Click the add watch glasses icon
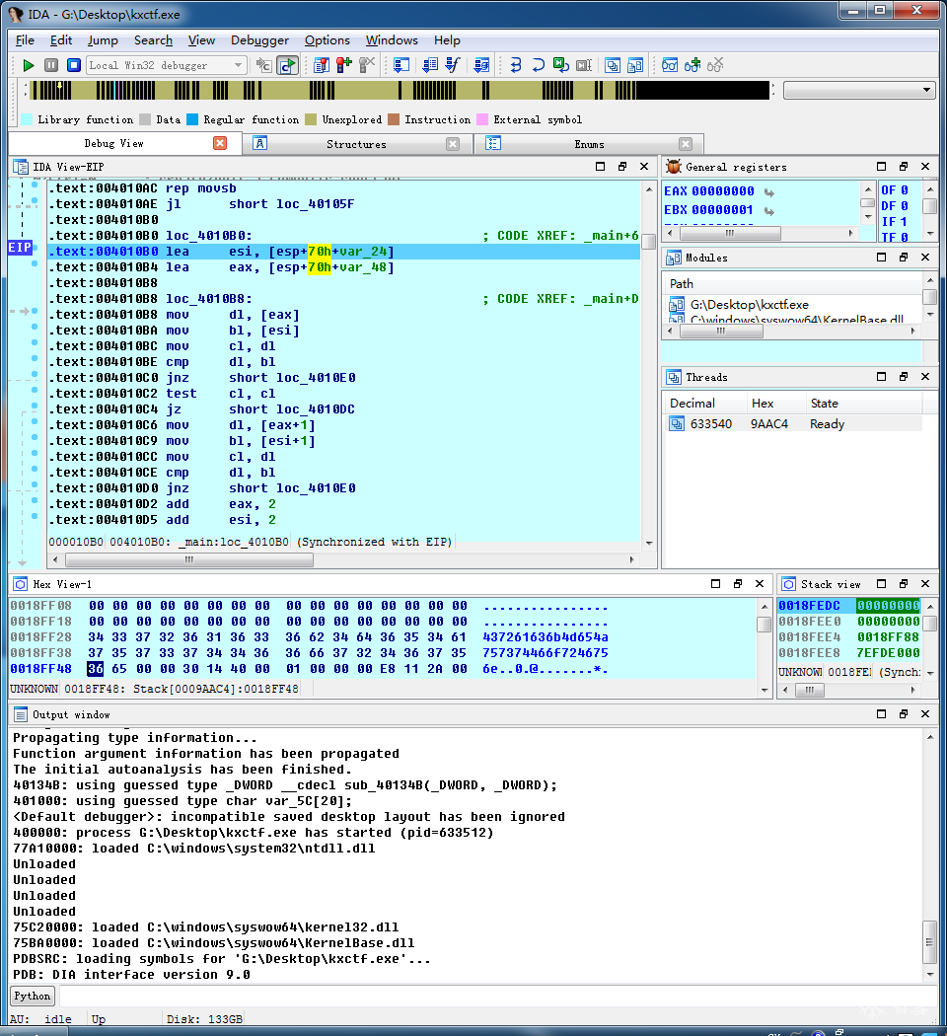This screenshot has width=947, height=1036. [x=692, y=65]
